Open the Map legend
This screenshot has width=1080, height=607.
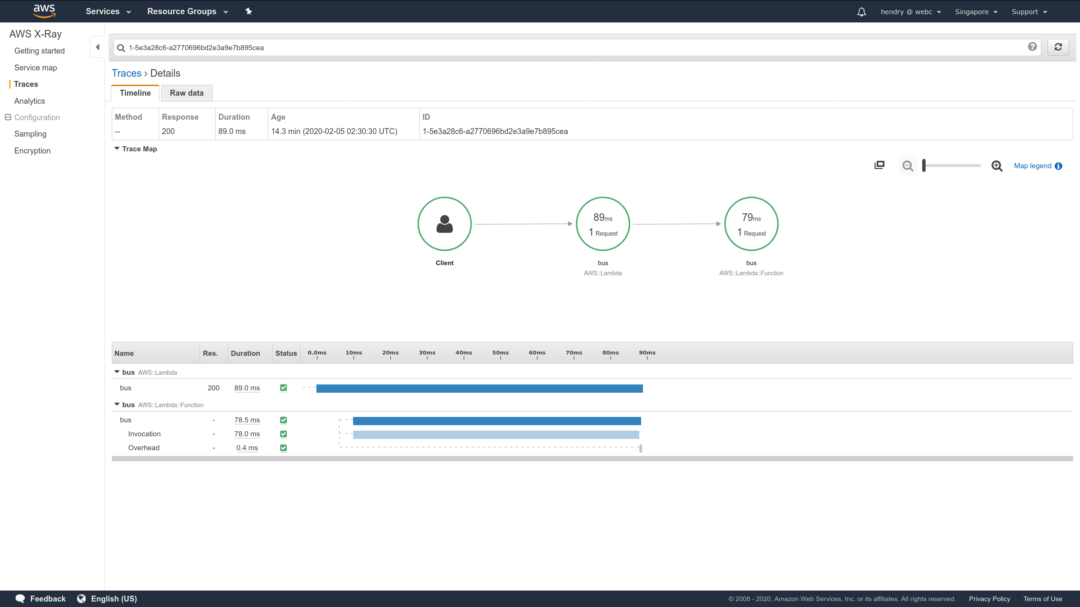coord(1032,166)
